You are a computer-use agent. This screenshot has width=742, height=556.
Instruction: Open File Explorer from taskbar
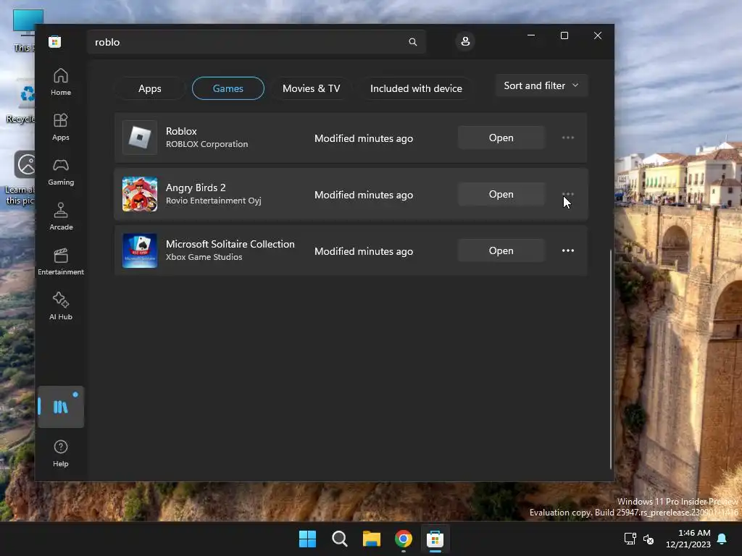point(372,539)
